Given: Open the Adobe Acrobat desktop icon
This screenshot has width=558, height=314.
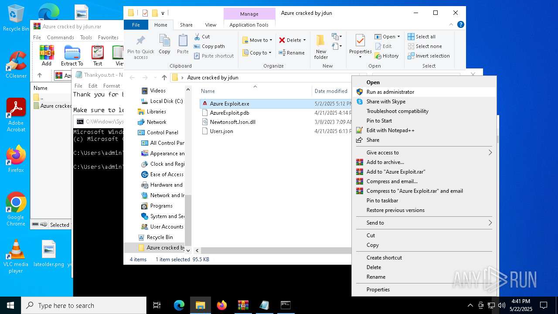Looking at the screenshot, I should point(16,115).
